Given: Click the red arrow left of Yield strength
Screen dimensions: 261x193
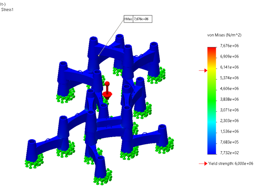Looking at the screenshot, I should [x=203, y=164].
